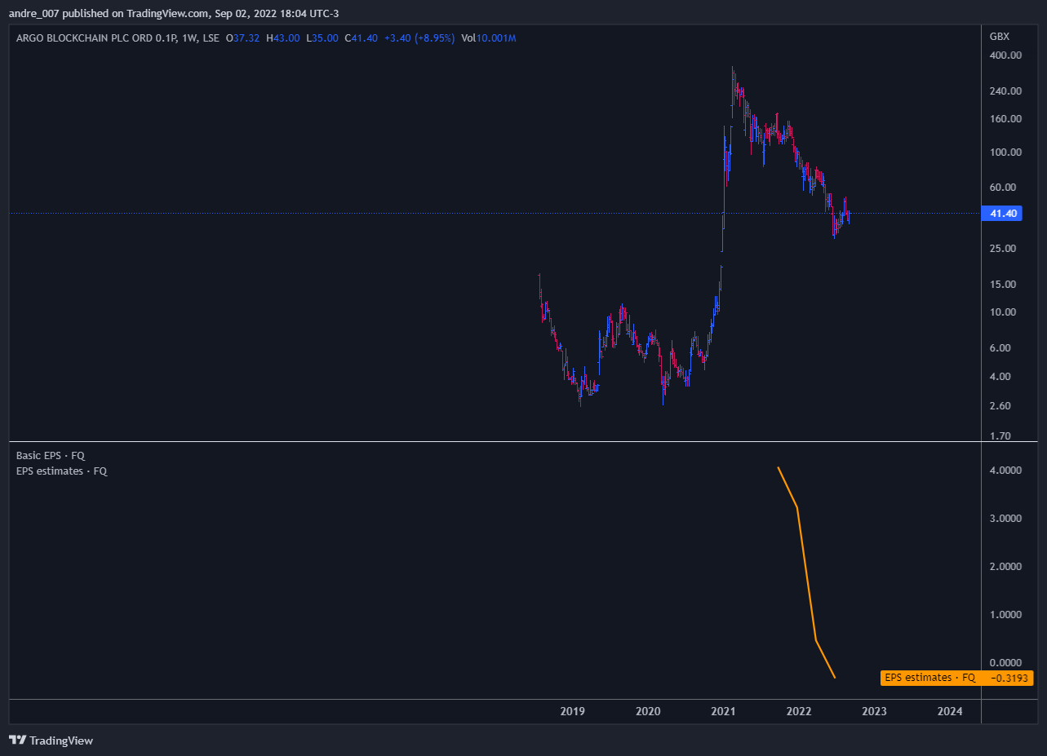
Task: Click the close value 41.40 in header
Action: coord(365,38)
